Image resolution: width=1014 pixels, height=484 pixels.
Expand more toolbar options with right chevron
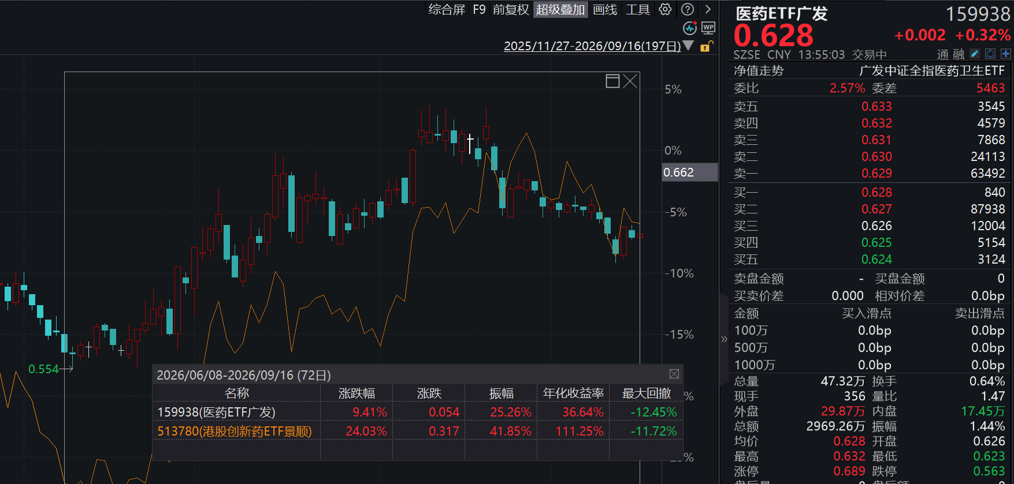coord(708,9)
